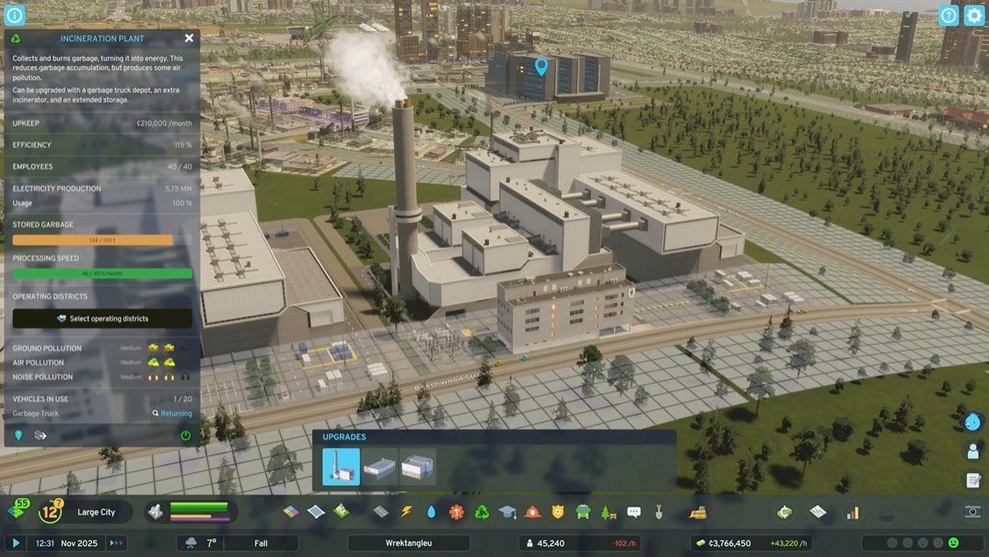This screenshot has height=557, width=989.
Task: Select the extra incinerator chimney upgrade thumbnail
Action: tap(341, 467)
